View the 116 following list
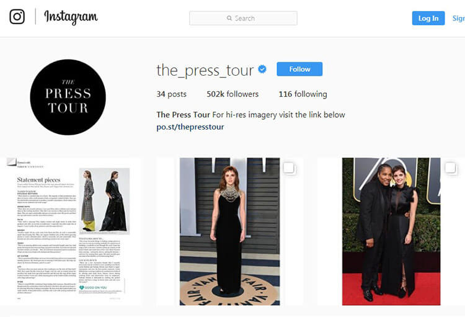The height and width of the screenshot is (317, 465). point(303,94)
